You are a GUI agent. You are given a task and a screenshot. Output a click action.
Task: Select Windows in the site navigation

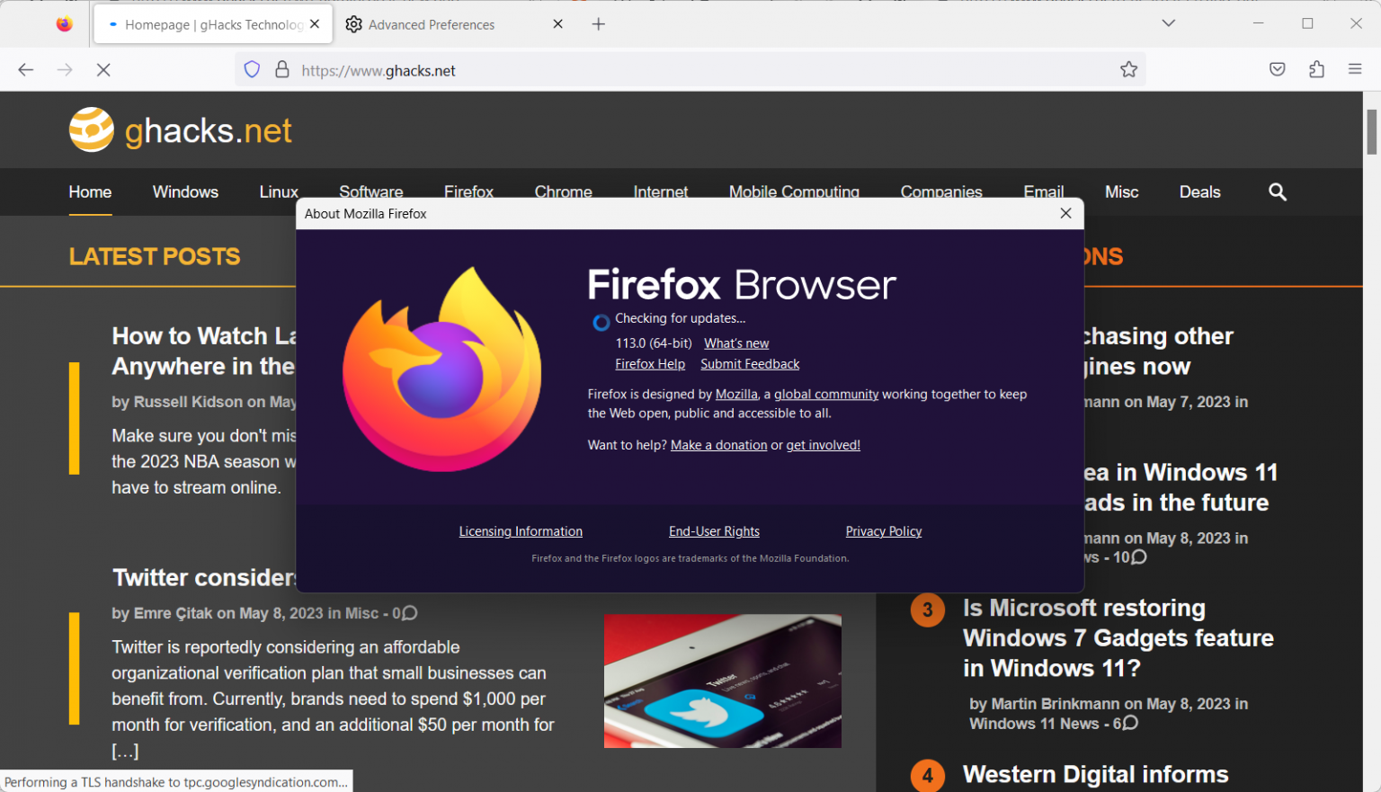click(x=184, y=191)
